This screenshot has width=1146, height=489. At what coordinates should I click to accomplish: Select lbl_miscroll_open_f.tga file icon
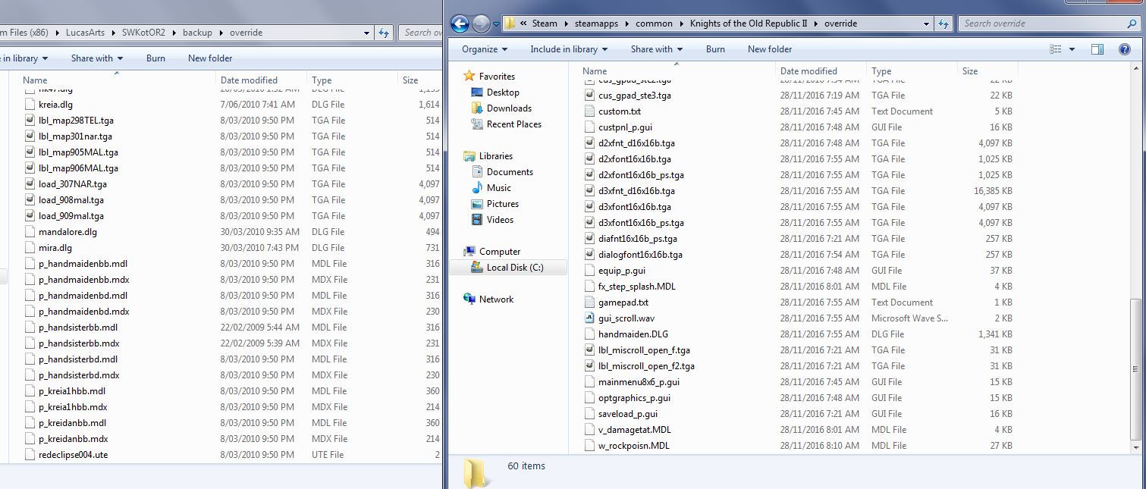point(590,350)
